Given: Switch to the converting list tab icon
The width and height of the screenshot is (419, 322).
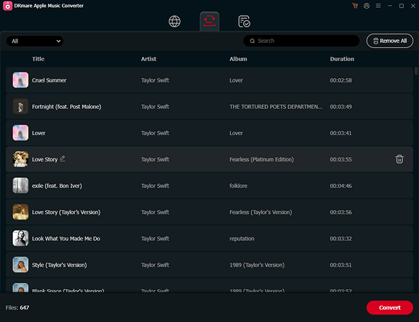Looking at the screenshot, I should coord(209,21).
